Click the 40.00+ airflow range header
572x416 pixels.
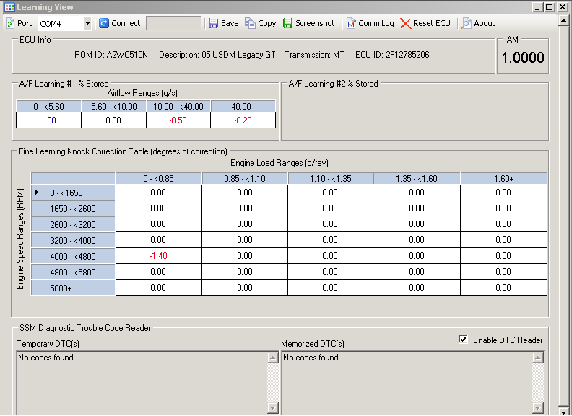[243, 107]
